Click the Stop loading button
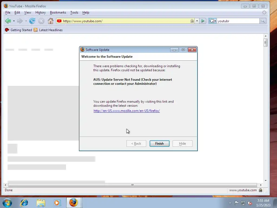The image size is (277, 208). click(41, 21)
